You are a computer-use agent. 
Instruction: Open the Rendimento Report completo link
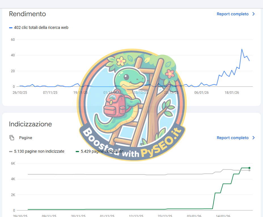click(232, 14)
